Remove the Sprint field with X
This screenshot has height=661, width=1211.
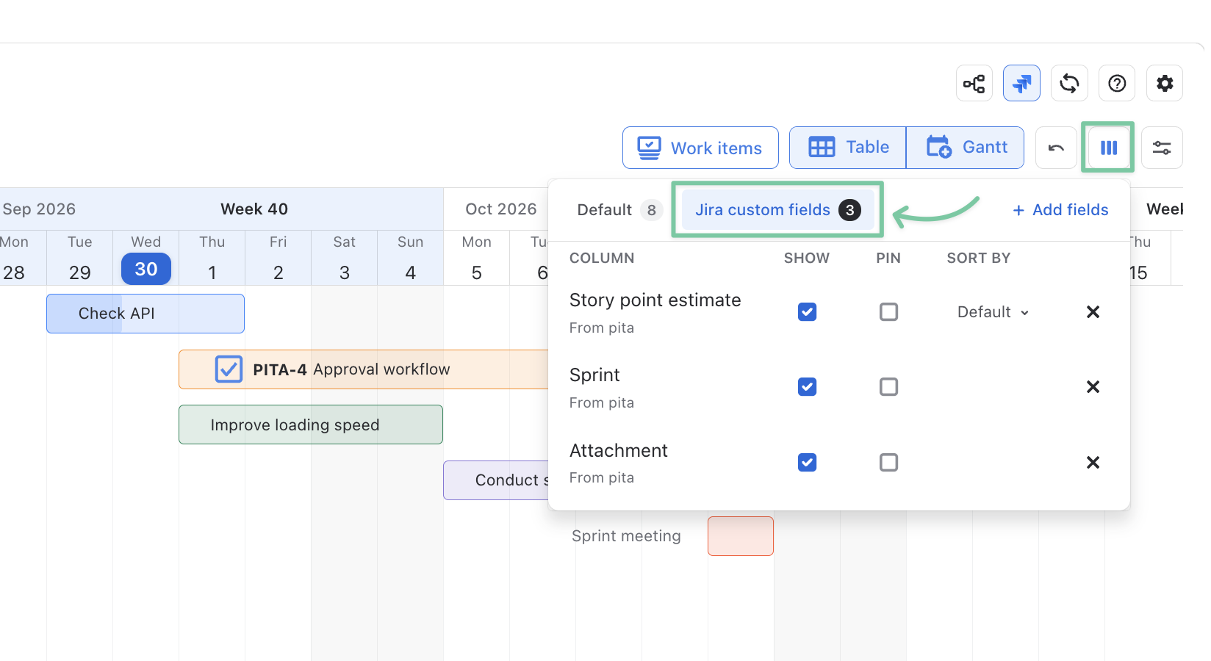[x=1093, y=387]
